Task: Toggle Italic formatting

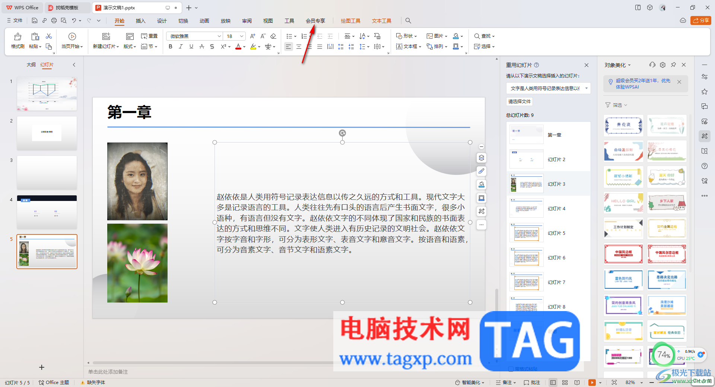Action: point(181,47)
